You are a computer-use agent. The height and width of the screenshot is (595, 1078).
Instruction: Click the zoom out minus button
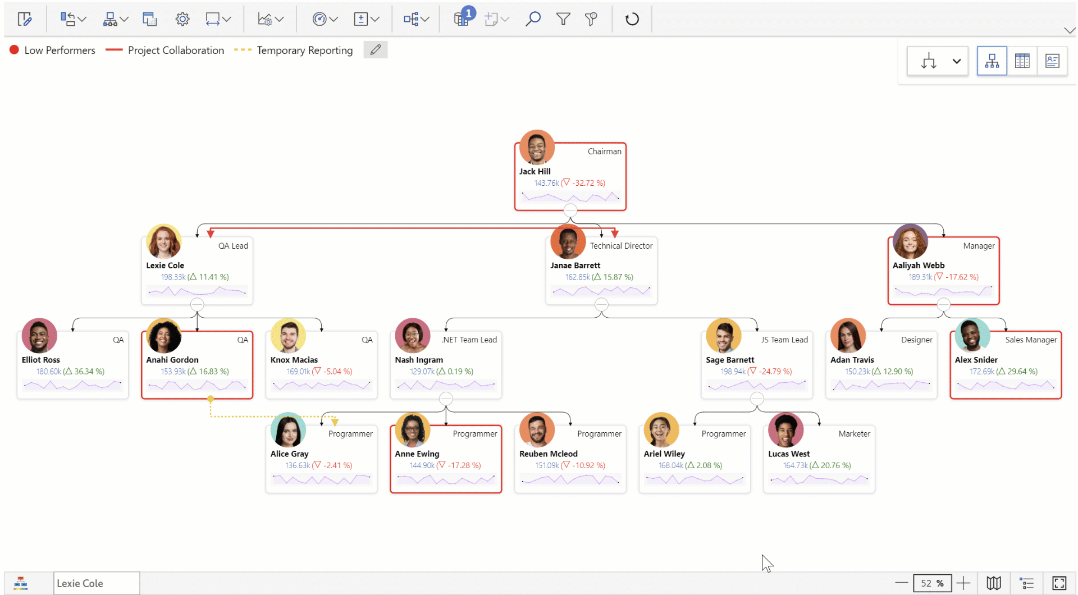click(901, 583)
